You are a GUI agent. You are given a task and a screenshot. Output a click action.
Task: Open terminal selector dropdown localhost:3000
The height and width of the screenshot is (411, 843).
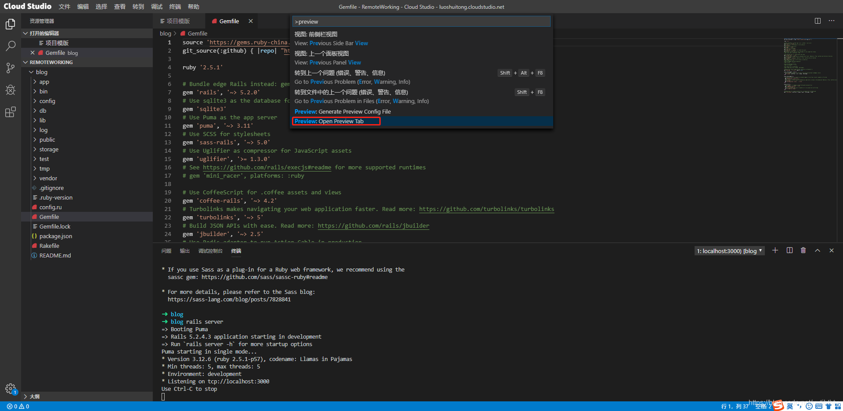pos(729,251)
